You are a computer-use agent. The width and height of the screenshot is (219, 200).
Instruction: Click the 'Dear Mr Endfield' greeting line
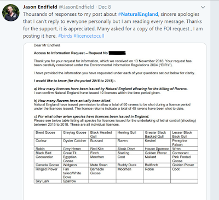point(47,45)
